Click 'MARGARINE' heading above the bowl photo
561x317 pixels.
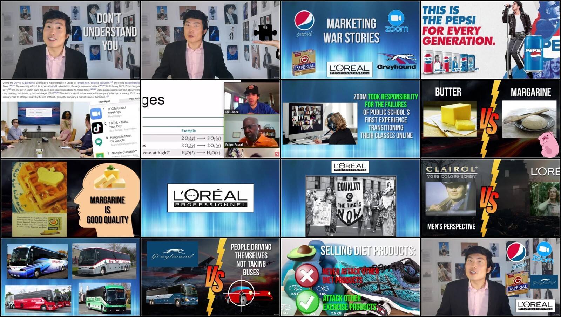click(x=531, y=92)
